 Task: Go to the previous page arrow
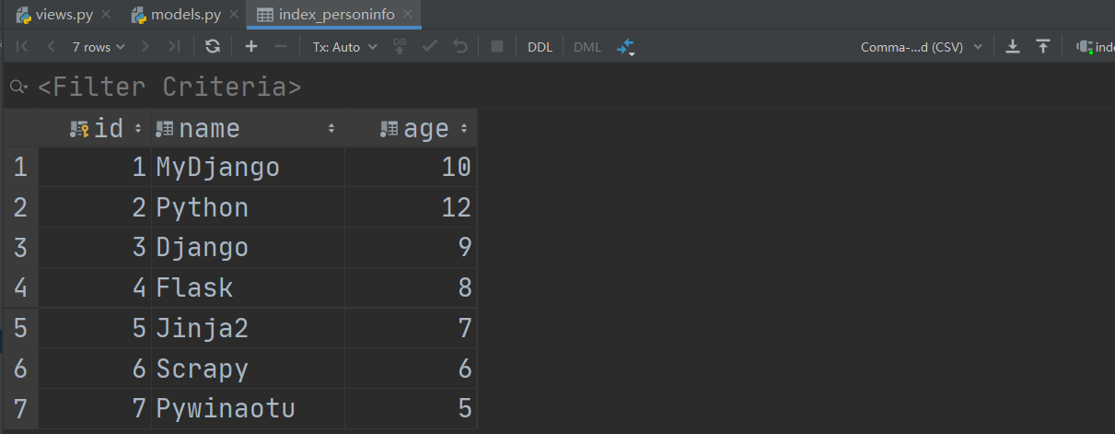51,46
